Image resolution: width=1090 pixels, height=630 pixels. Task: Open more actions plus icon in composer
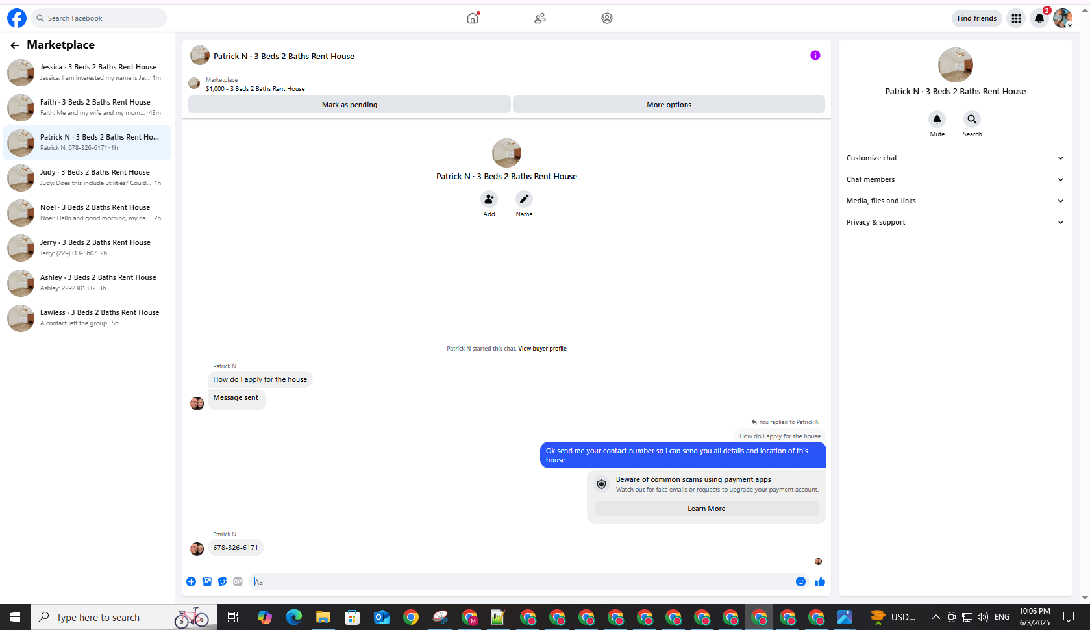(x=191, y=582)
